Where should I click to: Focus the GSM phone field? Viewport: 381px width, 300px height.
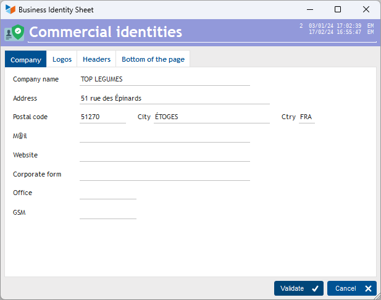click(x=108, y=213)
